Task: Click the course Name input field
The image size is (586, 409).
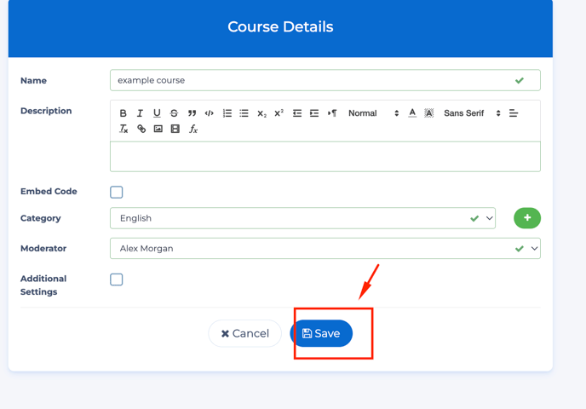Action: tap(311, 80)
